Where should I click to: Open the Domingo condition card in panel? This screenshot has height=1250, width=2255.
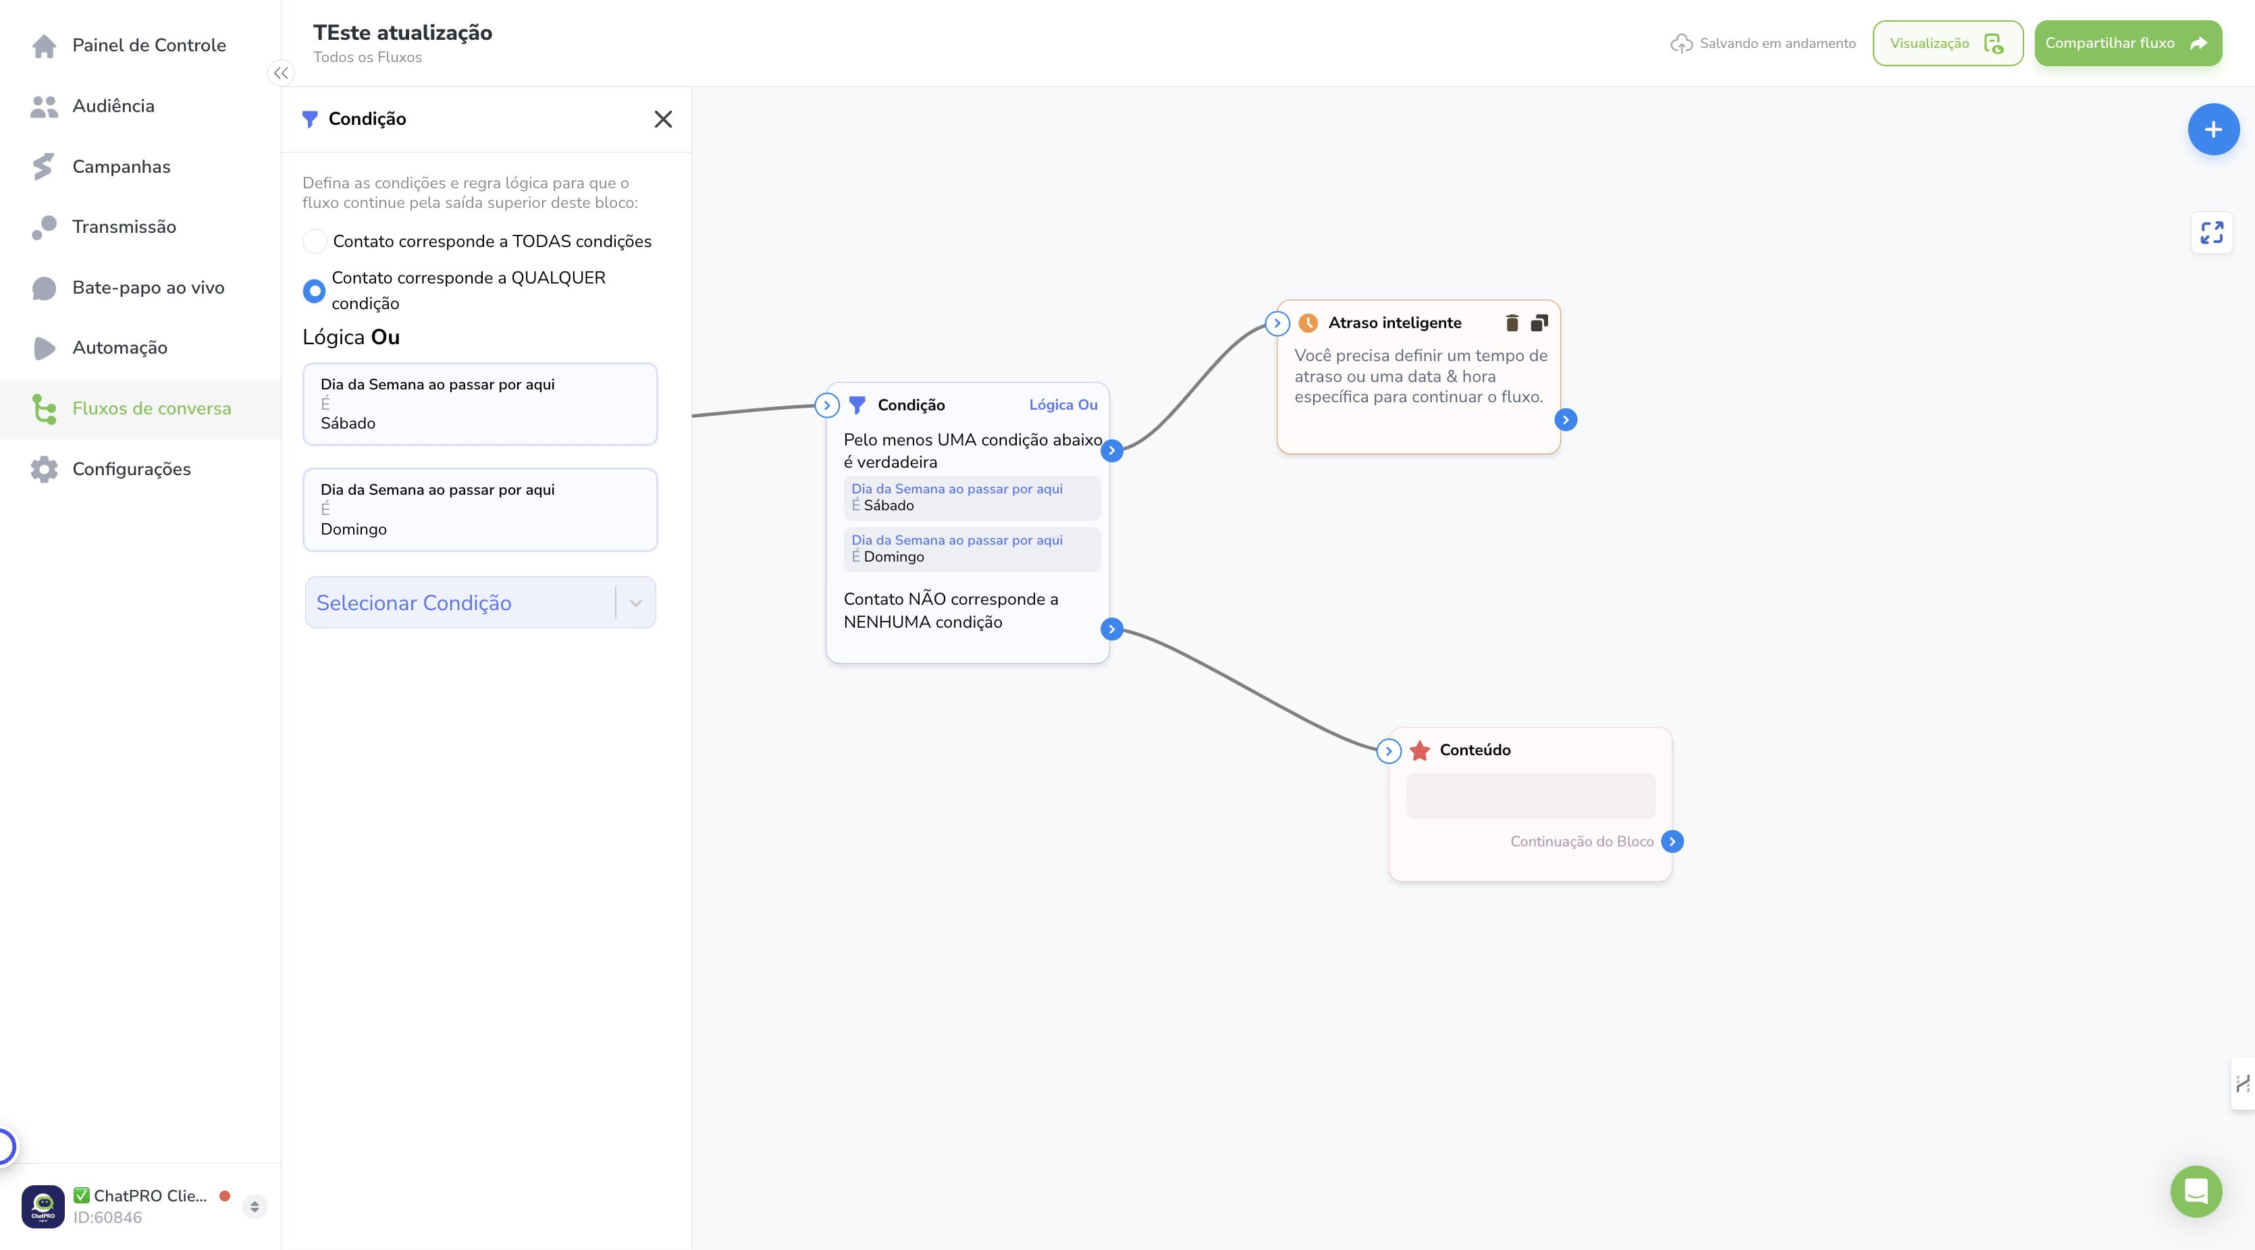pyautogui.click(x=480, y=510)
